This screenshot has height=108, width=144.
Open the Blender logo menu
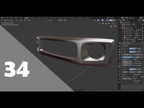click(x=2, y=18)
